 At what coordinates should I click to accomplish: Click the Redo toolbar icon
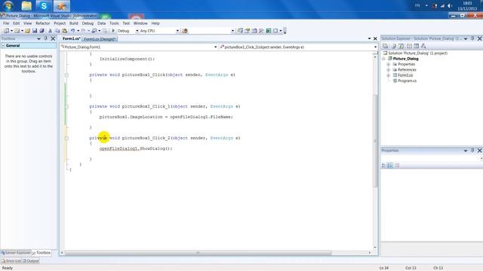(x=84, y=31)
